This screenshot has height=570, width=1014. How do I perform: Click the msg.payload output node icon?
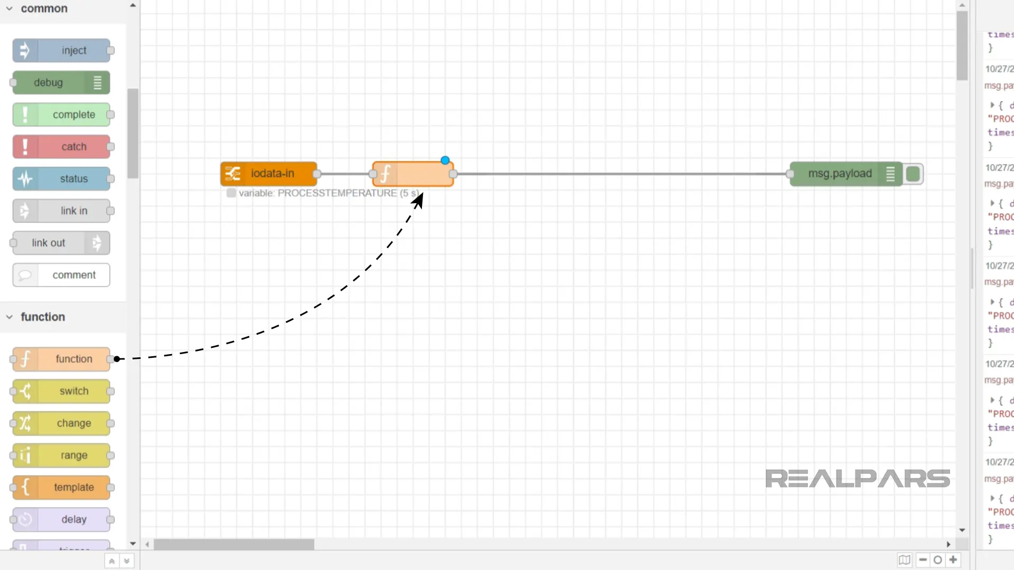(912, 174)
